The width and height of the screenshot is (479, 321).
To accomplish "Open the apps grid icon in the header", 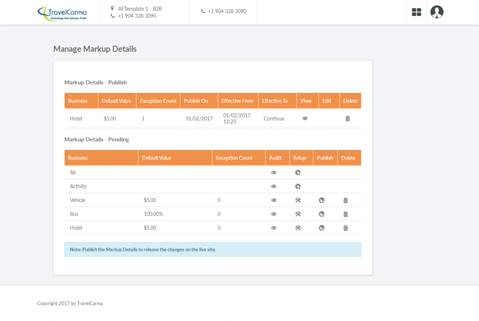I will pos(416,12).
